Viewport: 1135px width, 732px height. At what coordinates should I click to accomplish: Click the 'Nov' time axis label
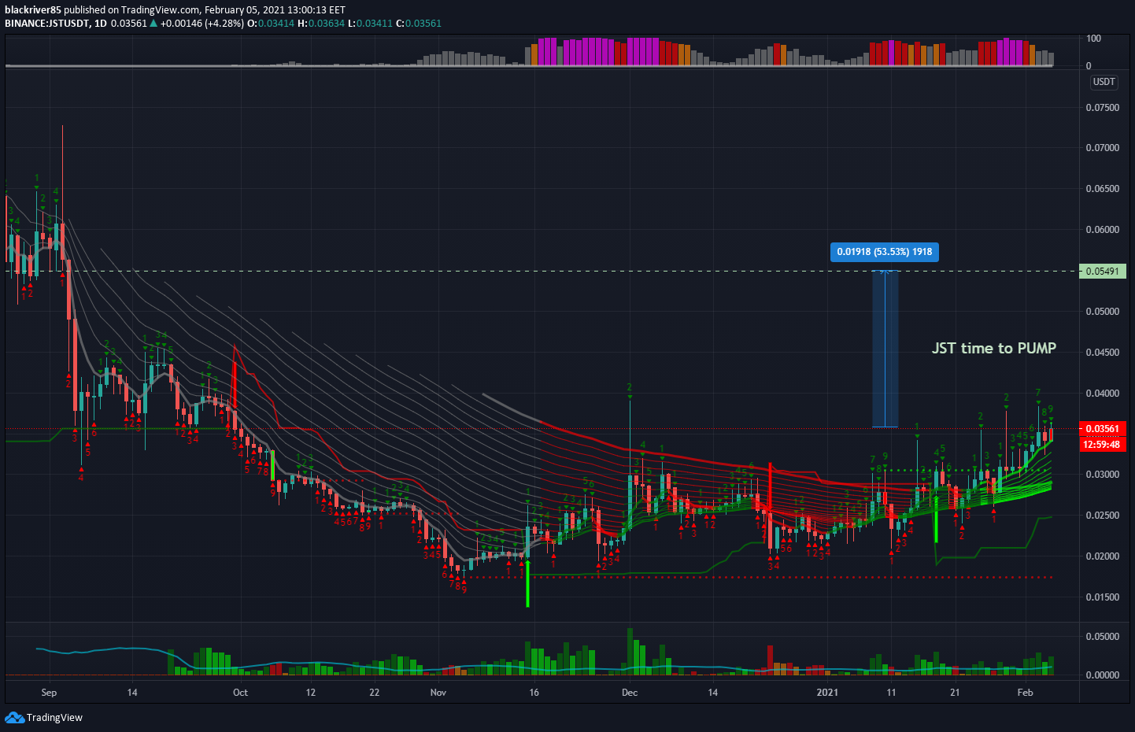click(438, 693)
